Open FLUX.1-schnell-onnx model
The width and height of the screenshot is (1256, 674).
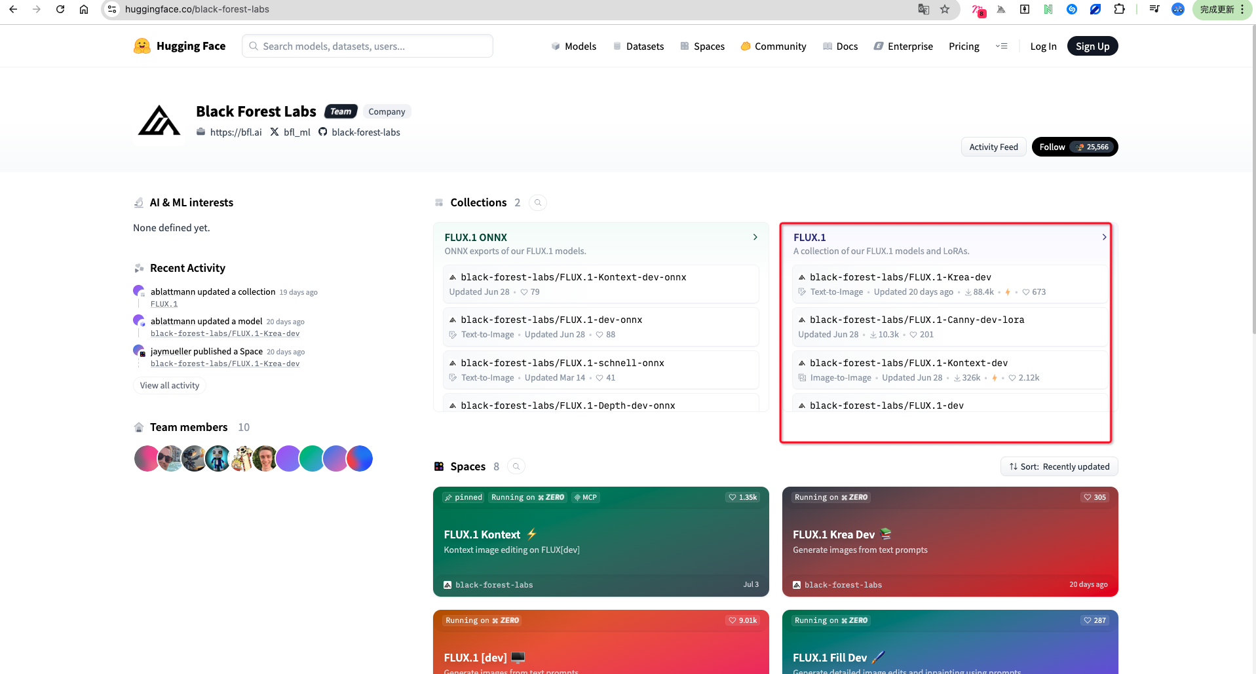(601, 370)
